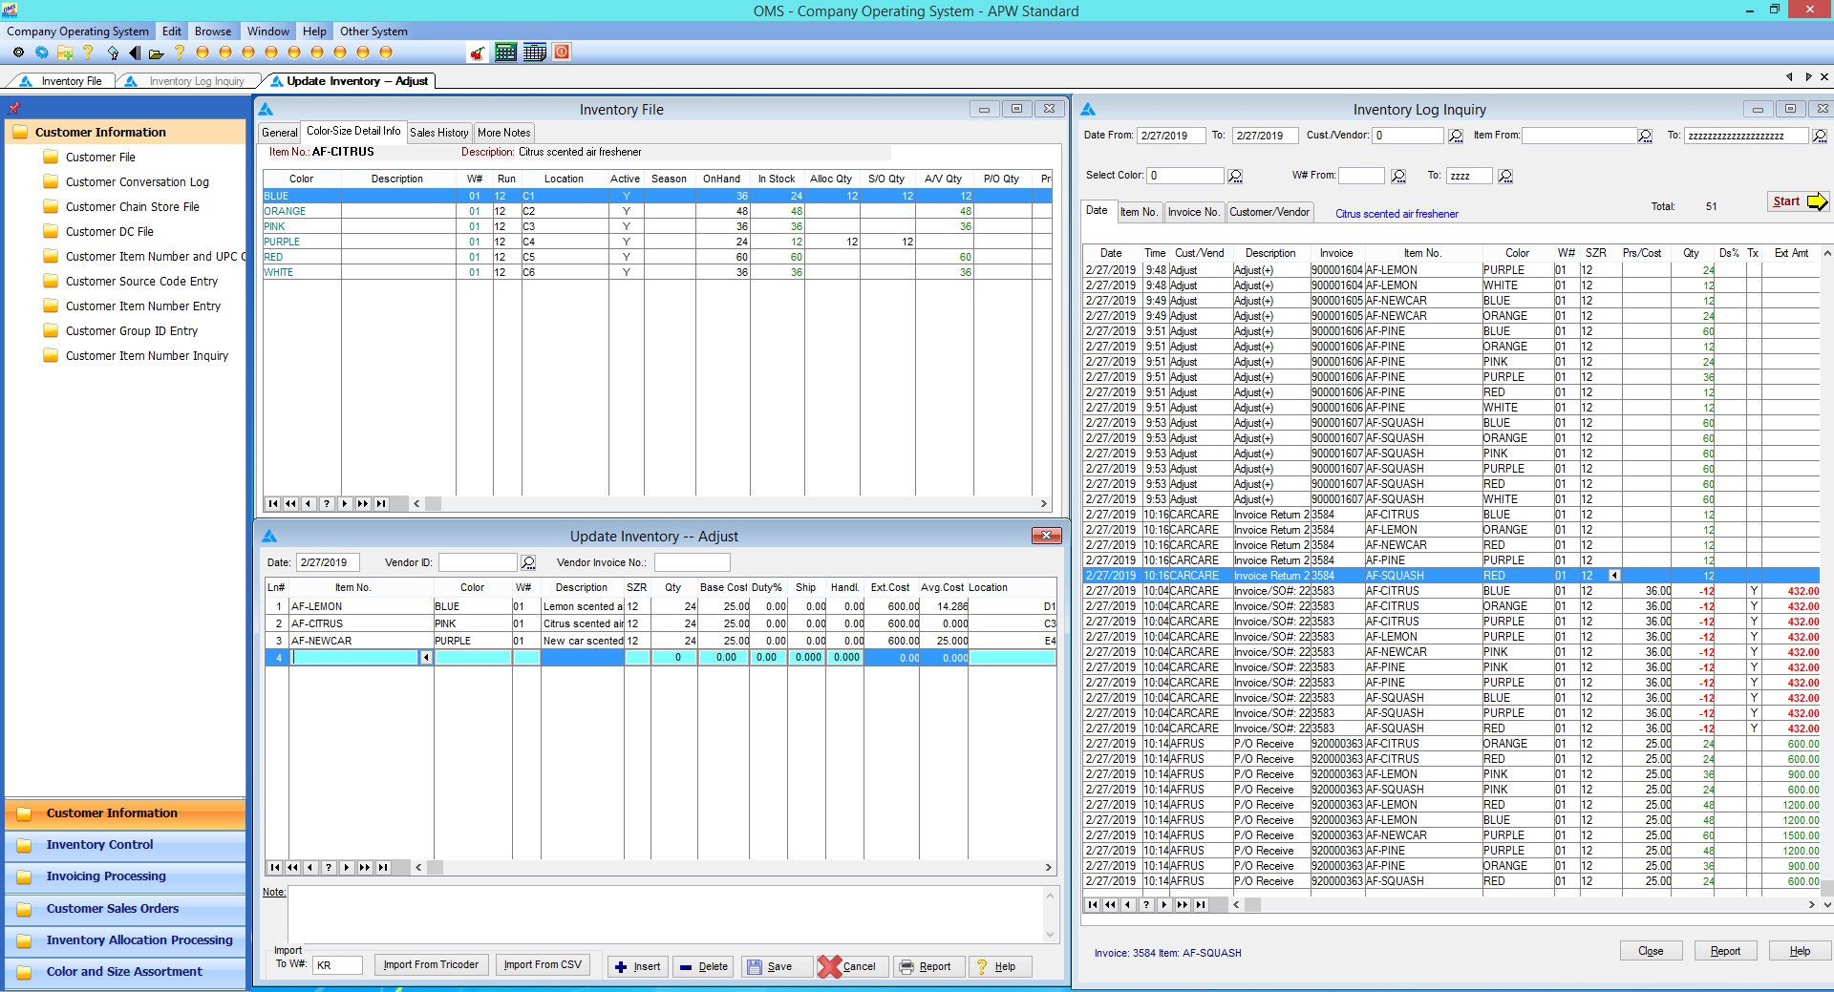Click the blue gear icon in the toolbar
The height and width of the screenshot is (992, 1834).
tap(42, 53)
